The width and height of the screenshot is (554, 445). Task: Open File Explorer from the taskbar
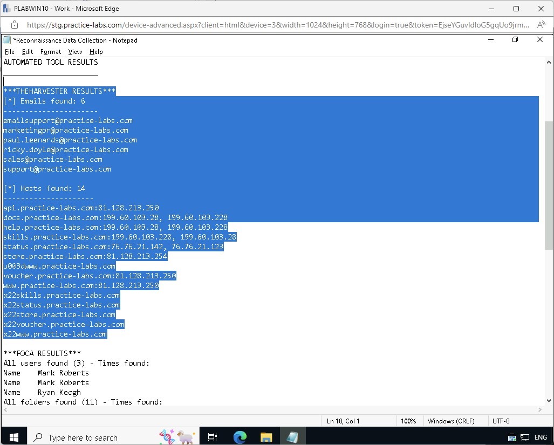point(266,437)
